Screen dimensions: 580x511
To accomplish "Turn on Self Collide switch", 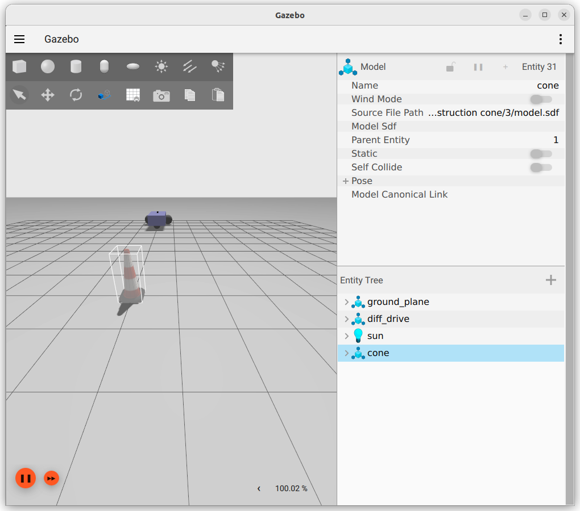I will pos(540,167).
